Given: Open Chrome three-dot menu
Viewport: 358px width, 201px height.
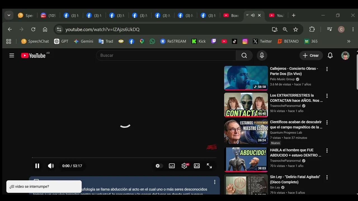Looking at the screenshot, I should coord(353,29).
